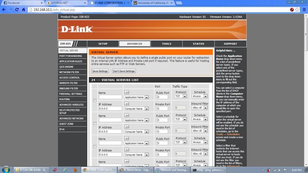Click the browser forward arrow
Screen dimensions: 308x173
11,10
